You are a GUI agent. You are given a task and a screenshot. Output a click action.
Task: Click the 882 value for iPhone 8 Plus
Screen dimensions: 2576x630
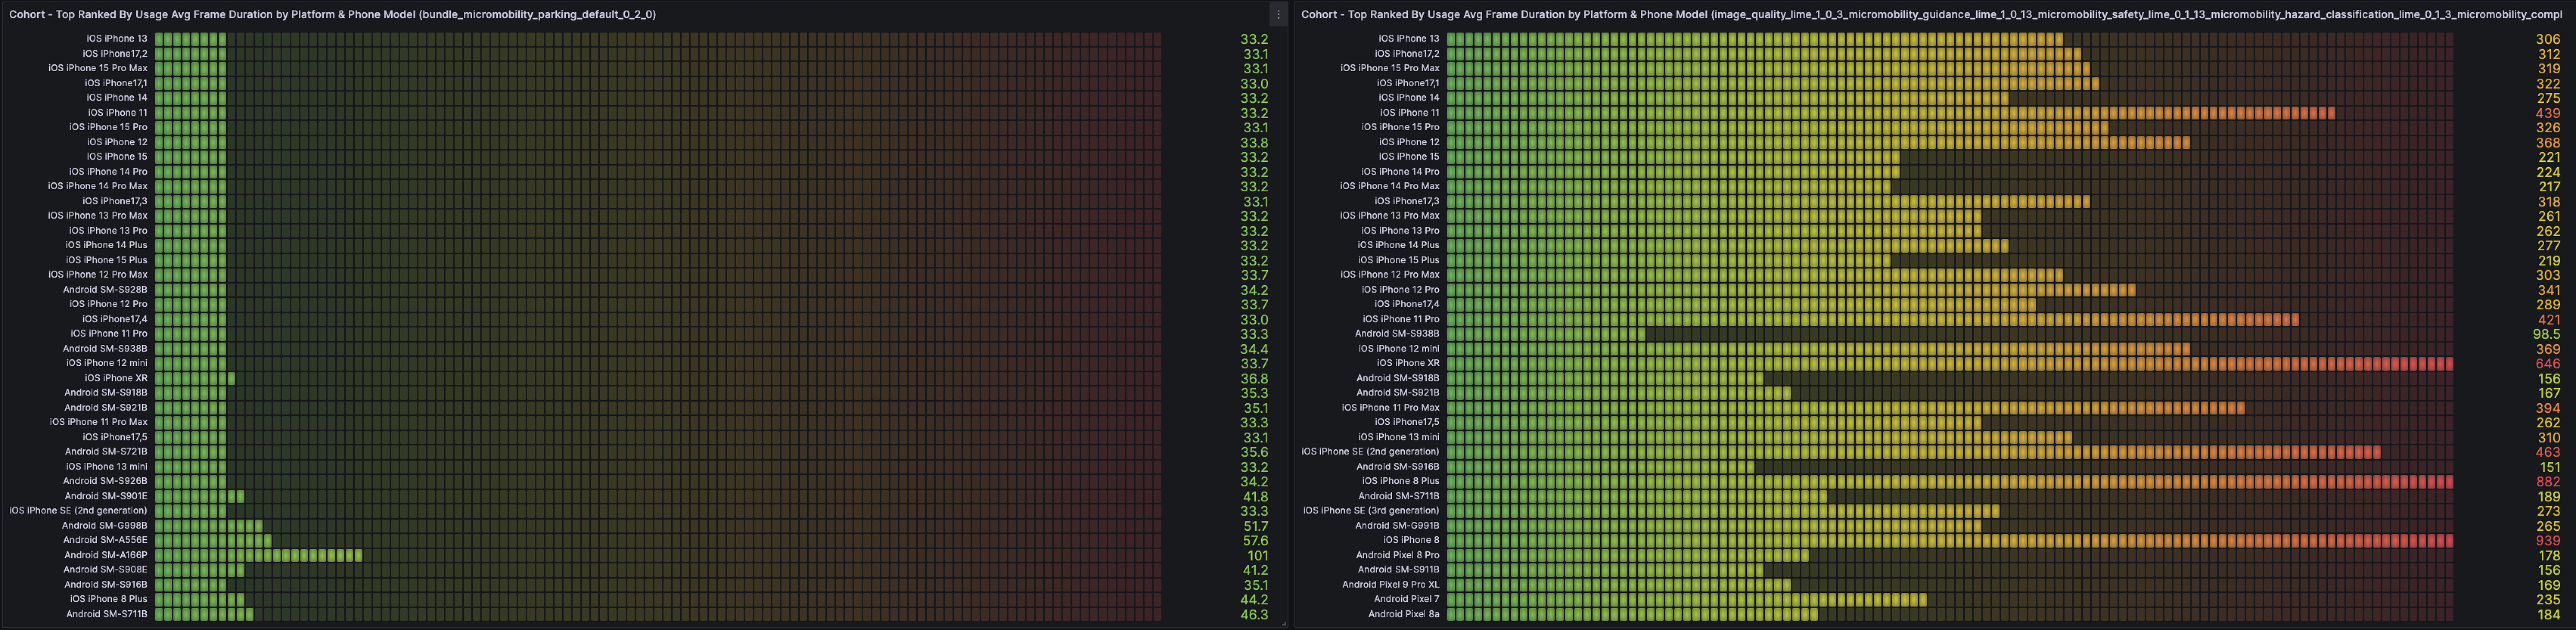click(2547, 481)
